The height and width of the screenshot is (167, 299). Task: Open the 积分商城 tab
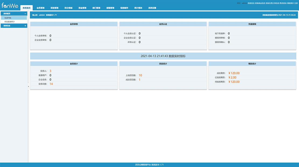[x=68, y=8]
